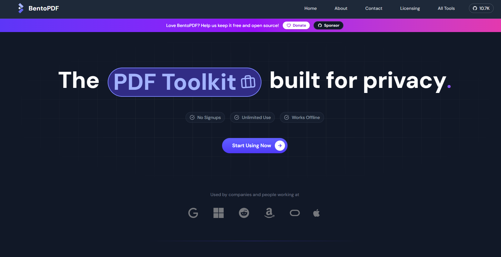Click the Oracle rounded-oval logo
Viewport: 501px width, 257px height.
pyautogui.click(x=295, y=213)
